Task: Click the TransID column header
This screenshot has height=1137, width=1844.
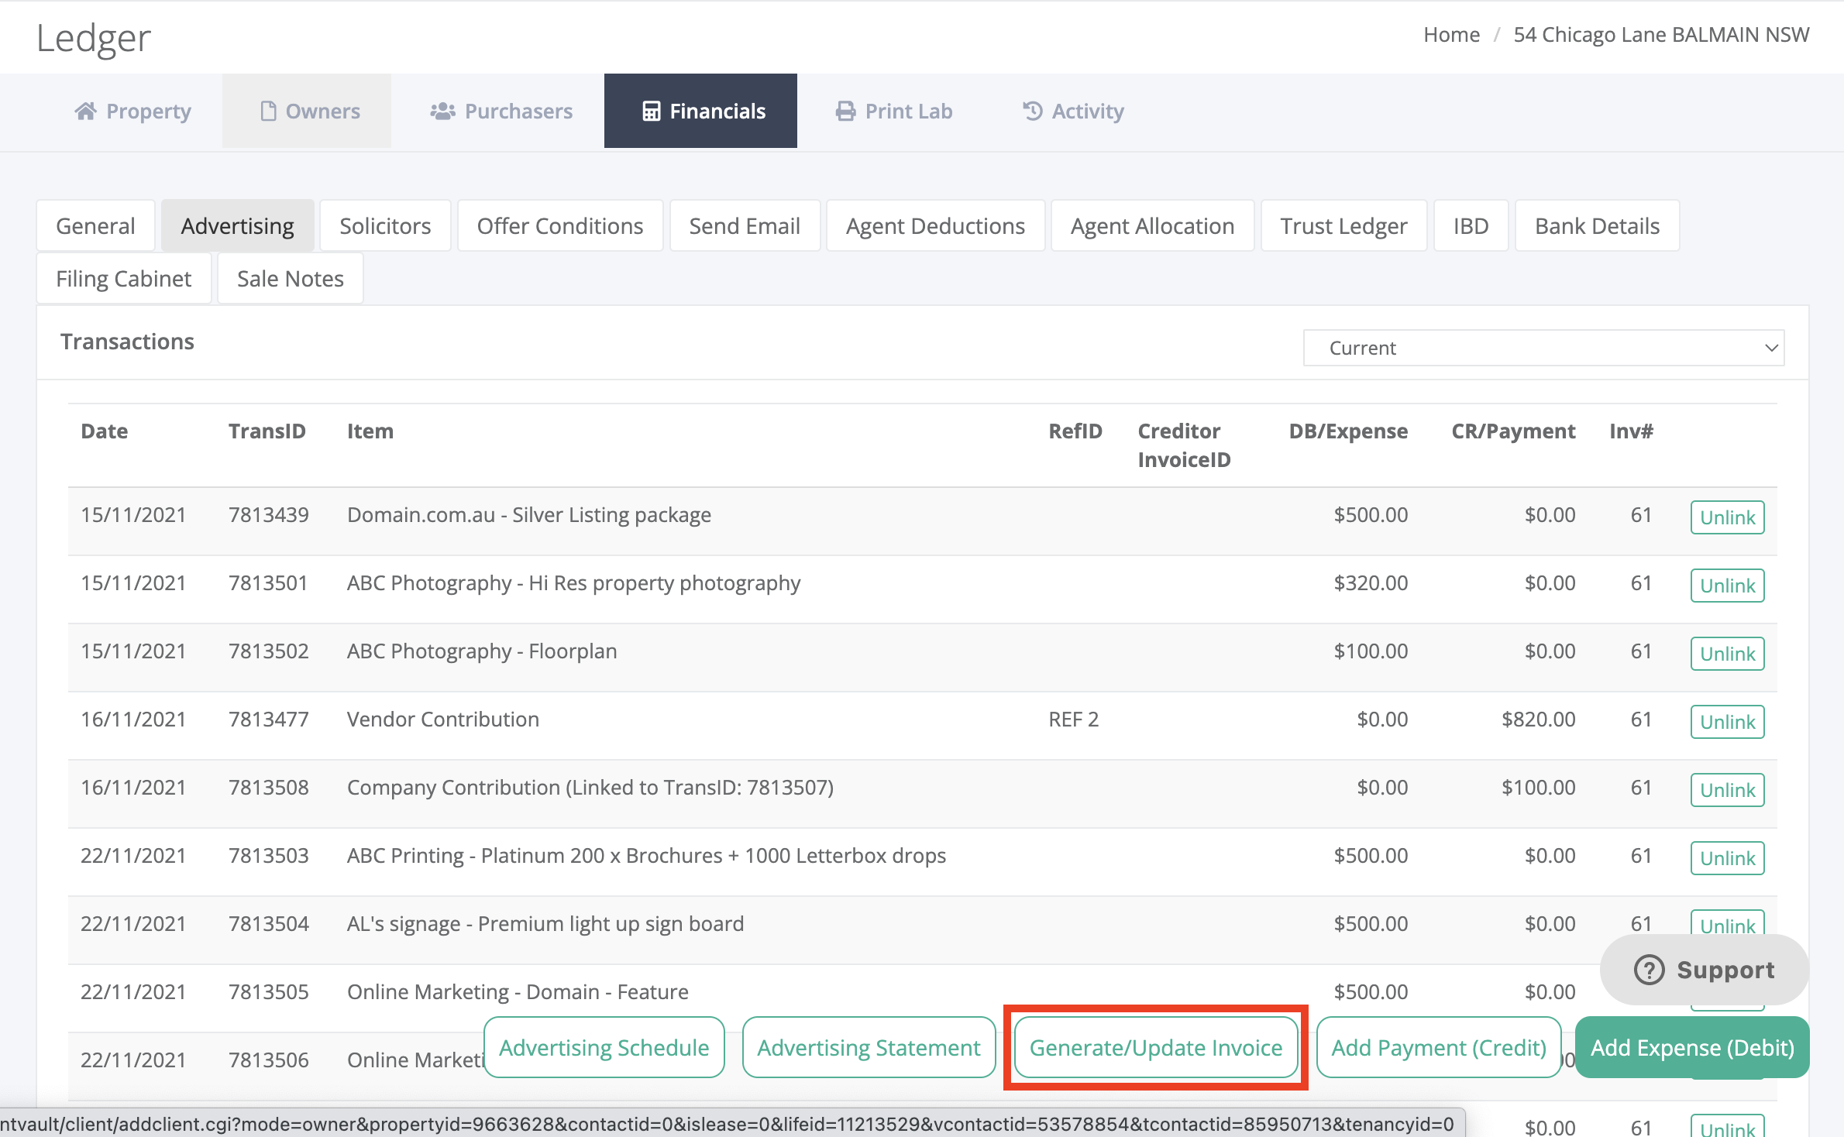Action: [x=267, y=431]
